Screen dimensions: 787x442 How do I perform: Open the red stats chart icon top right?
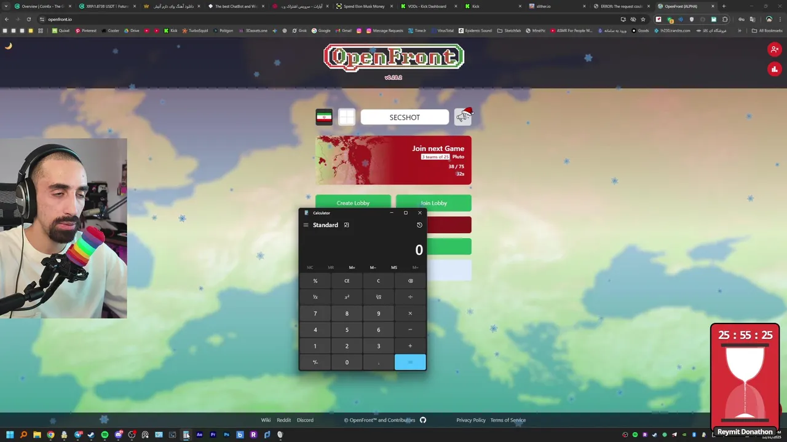coord(774,69)
